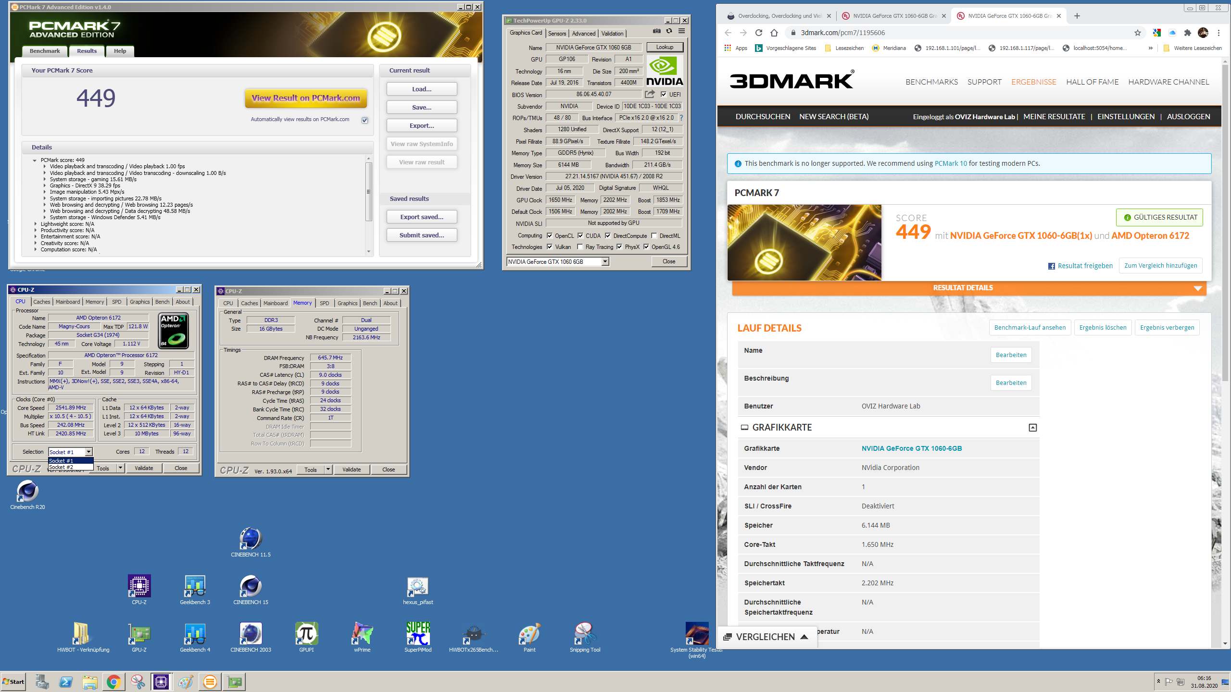1231x692 pixels.
Task: Open wPrime desktop icon
Action: pyautogui.click(x=362, y=638)
